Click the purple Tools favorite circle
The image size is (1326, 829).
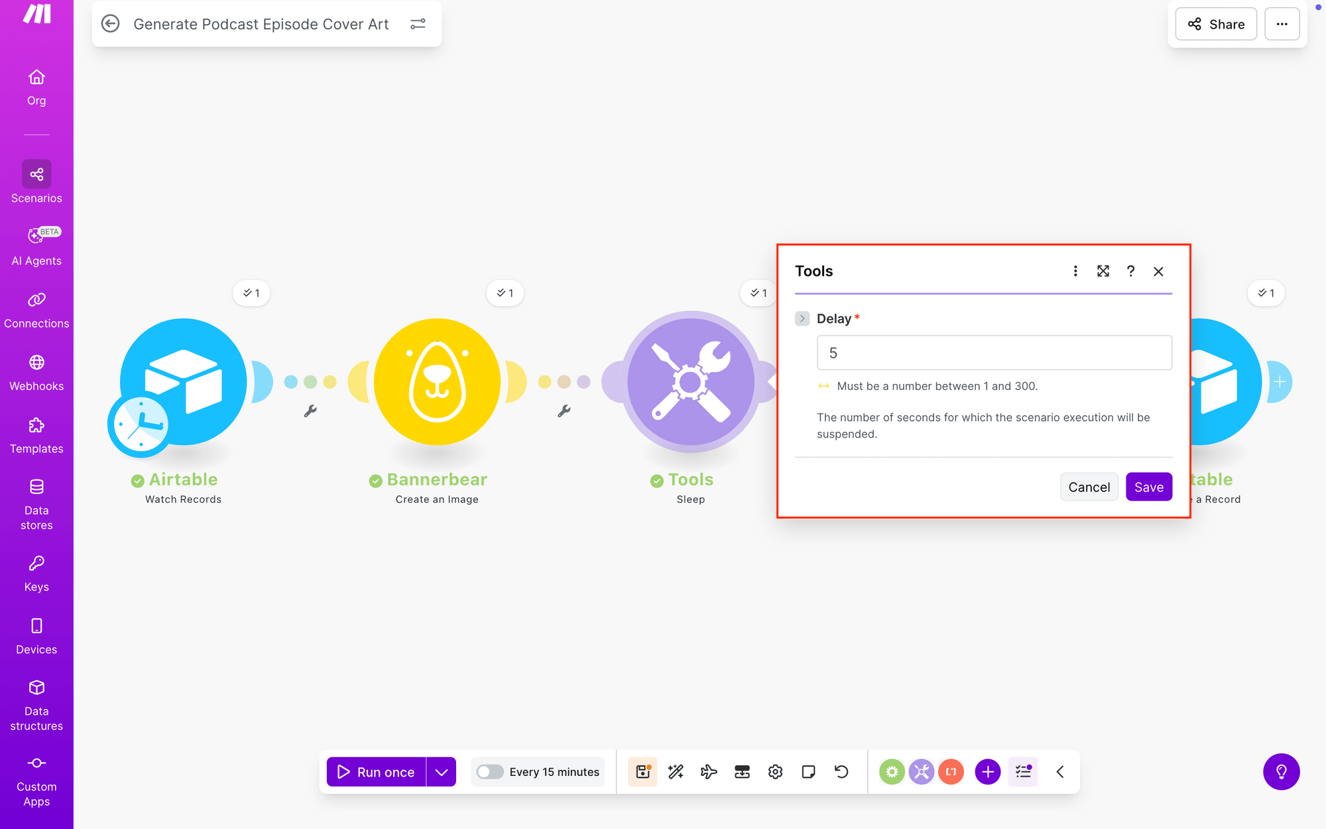tap(922, 771)
